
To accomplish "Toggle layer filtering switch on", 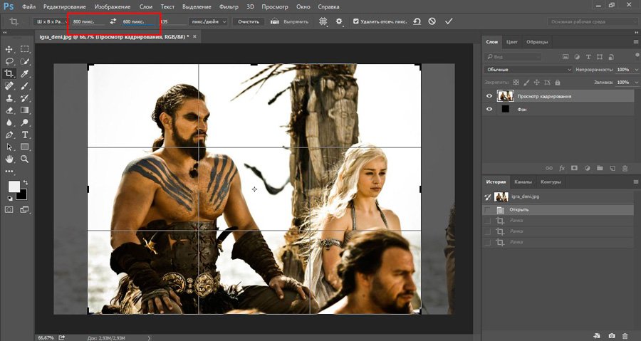I will [x=637, y=56].
